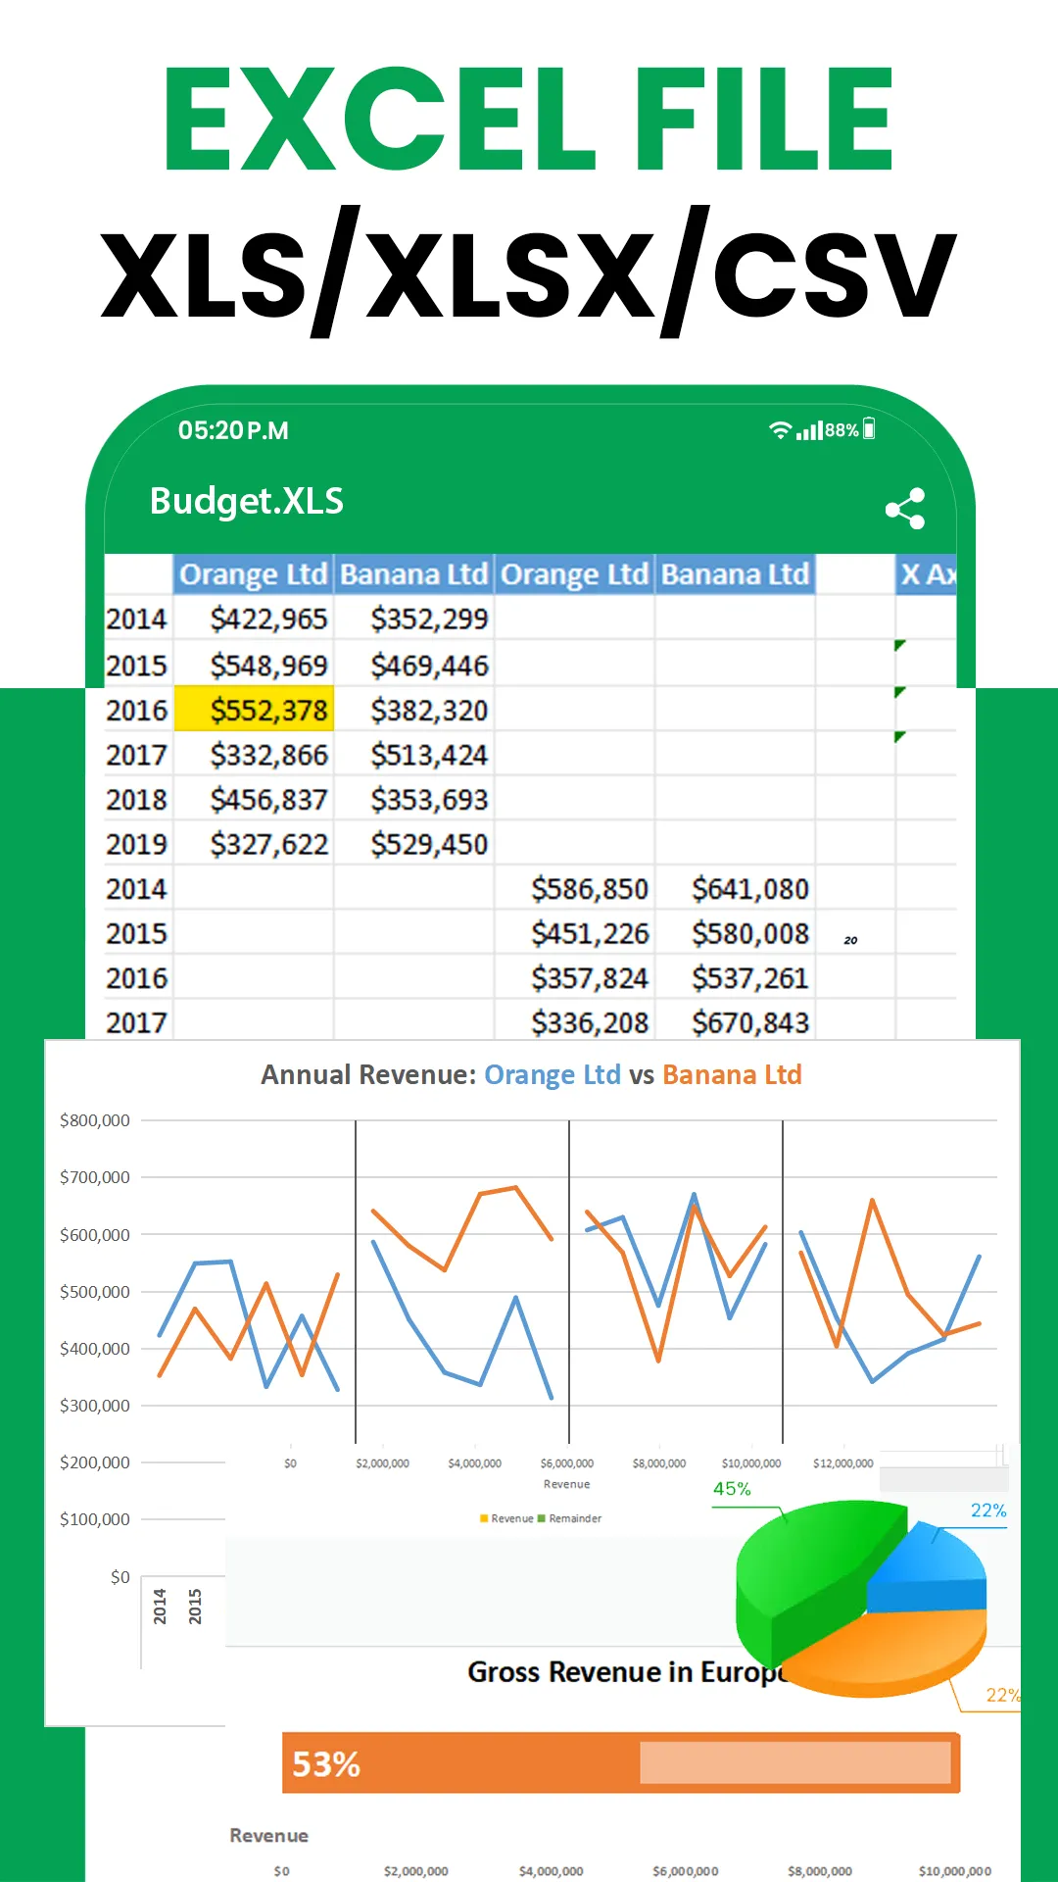The width and height of the screenshot is (1058, 1882).
Task: Click the yellow Revenue legend marker
Action: tap(484, 1518)
